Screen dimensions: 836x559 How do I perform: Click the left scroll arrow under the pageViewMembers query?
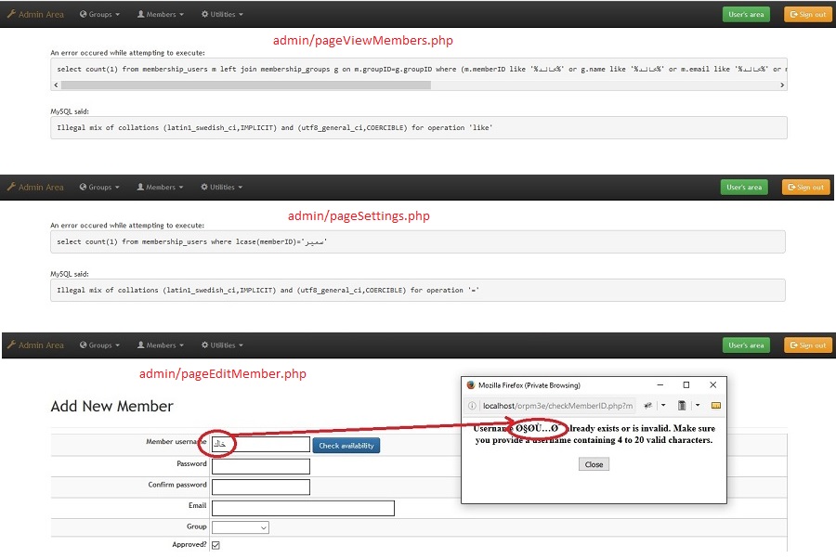[x=56, y=84]
